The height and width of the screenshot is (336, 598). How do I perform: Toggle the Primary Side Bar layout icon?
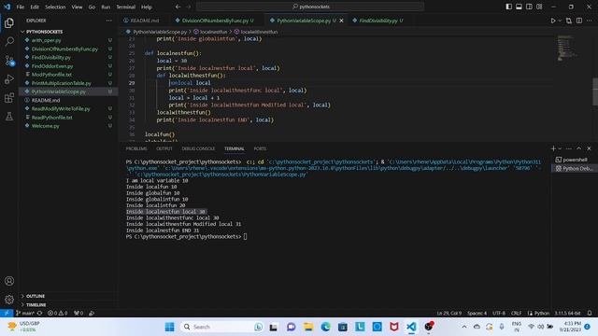point(508,7)
